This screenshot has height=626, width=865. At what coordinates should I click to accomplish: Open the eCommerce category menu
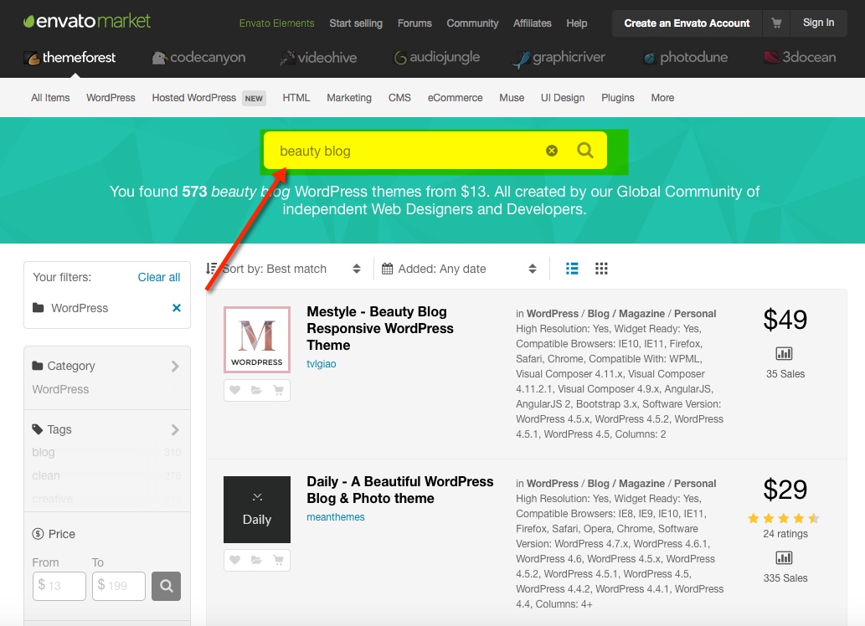(456, 98)
